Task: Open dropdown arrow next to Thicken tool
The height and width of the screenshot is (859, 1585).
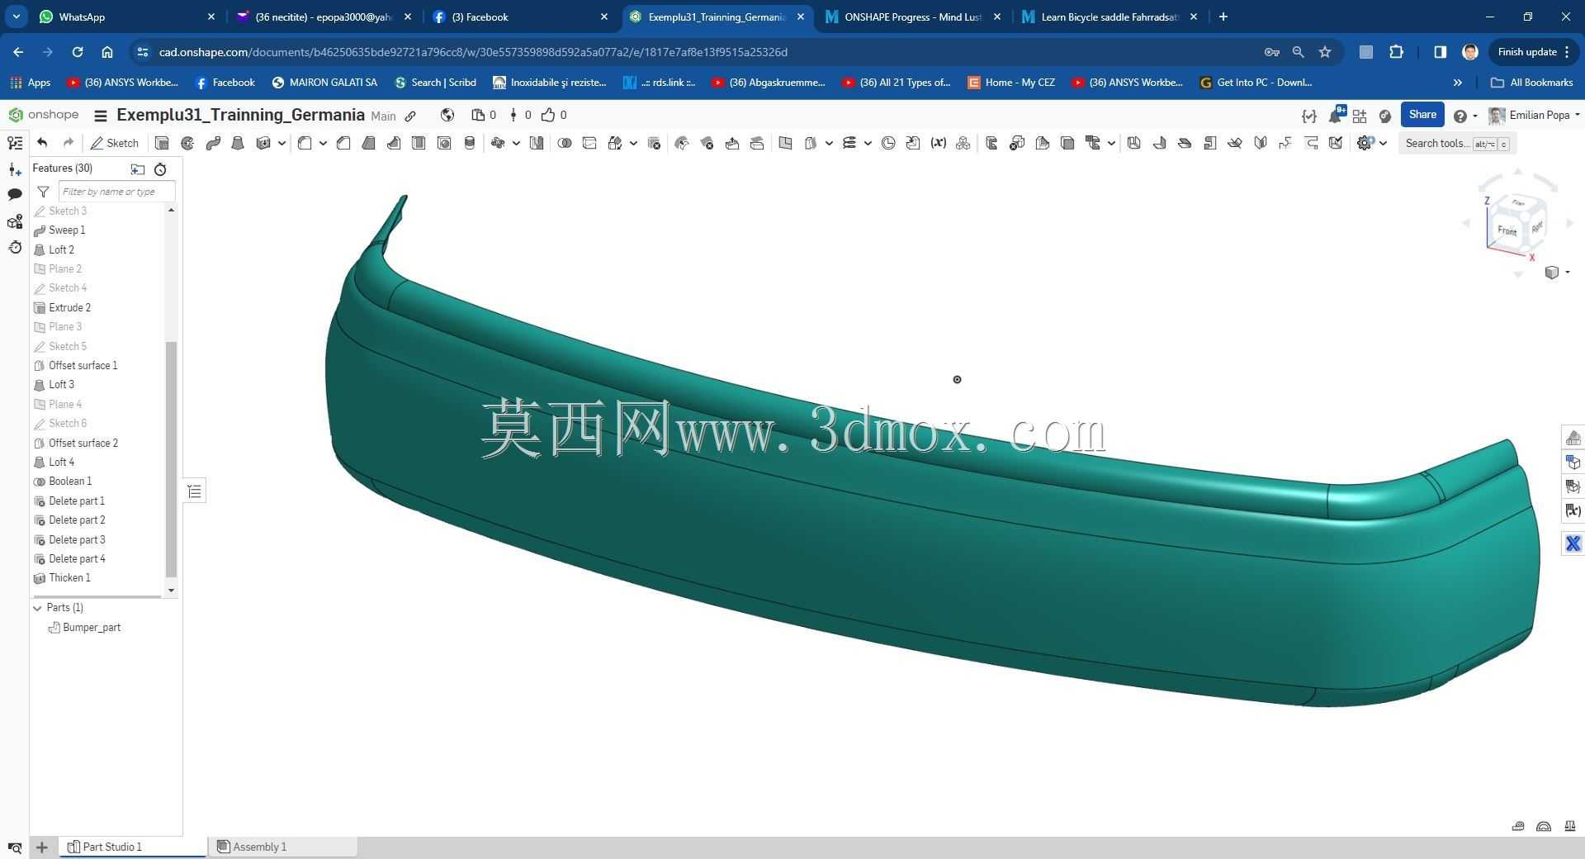Action: pos(282,143)
